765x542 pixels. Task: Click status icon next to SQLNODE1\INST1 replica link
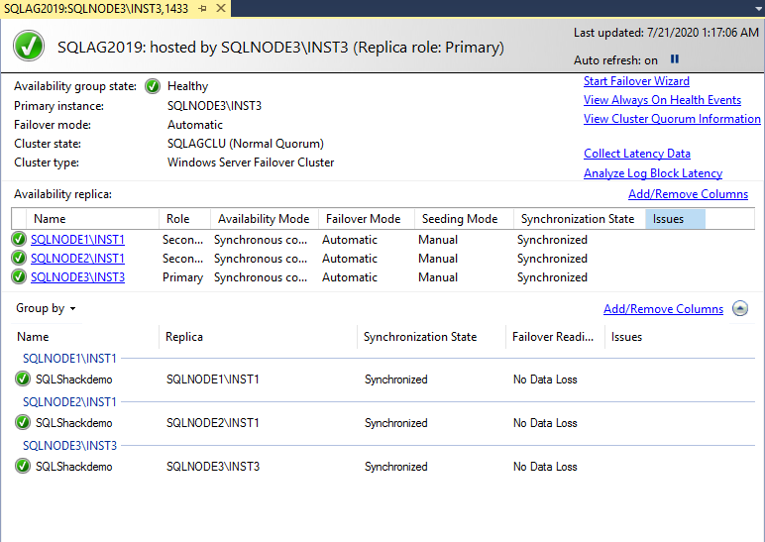(19, 240)
